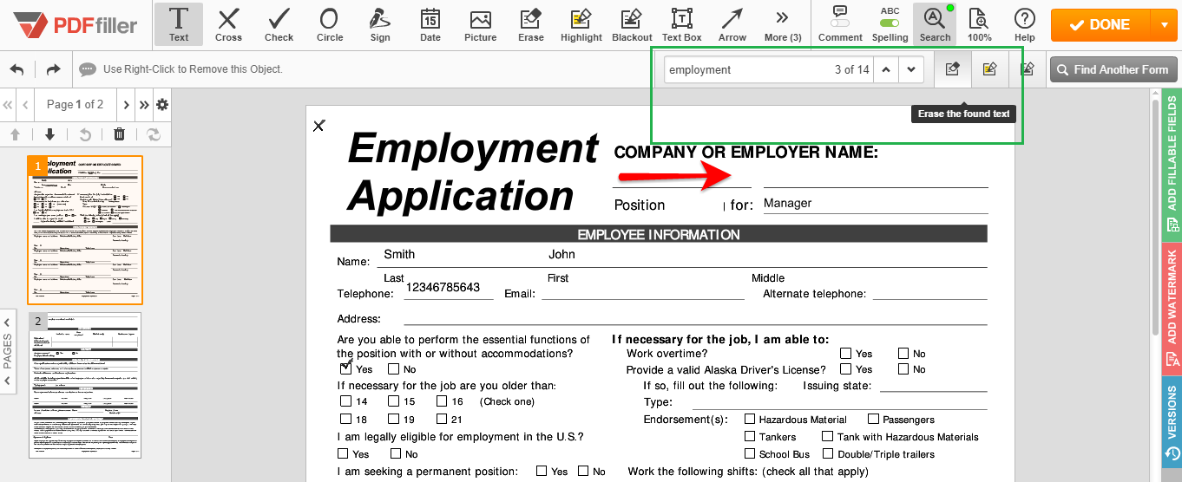Check School Bus endorsement
Screen dimensions: 1182x482
pyautogui.click(x=750, y=453)
